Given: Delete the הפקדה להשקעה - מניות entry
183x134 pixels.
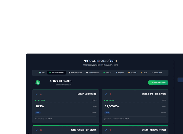Looking at the screenshot, I should pos(110,130).
